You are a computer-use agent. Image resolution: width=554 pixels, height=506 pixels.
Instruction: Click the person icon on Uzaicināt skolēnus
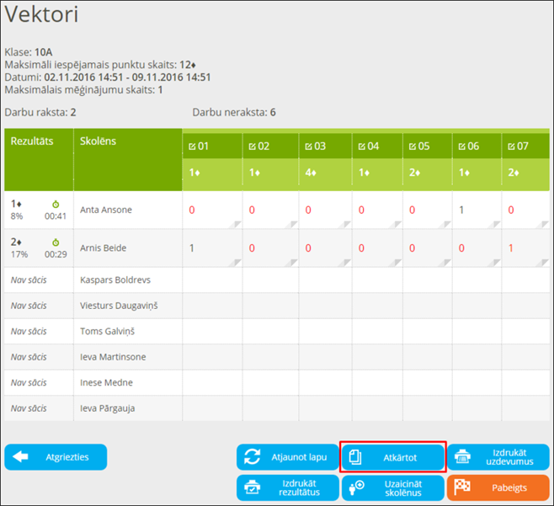[x=356, y=488]
